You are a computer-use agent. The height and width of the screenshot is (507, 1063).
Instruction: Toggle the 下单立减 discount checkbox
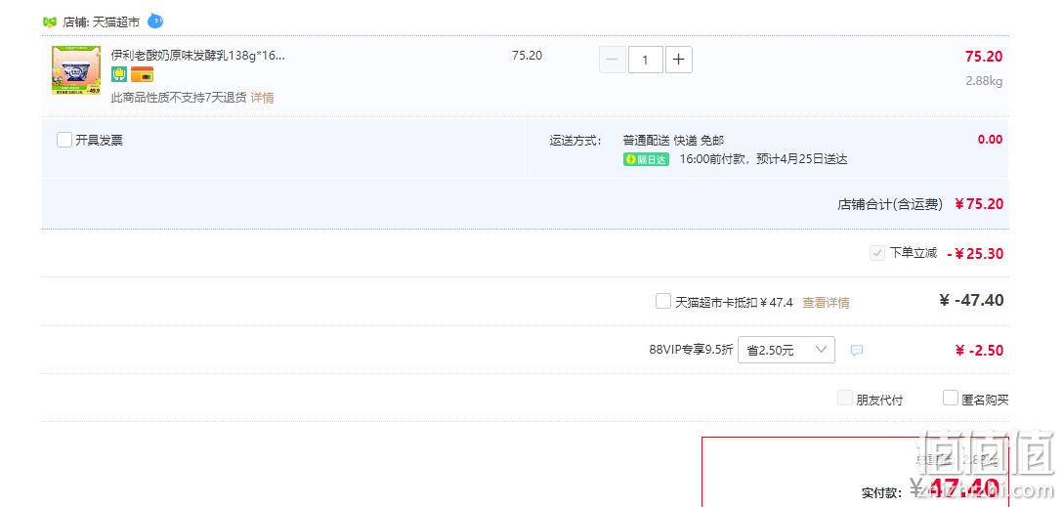(x=877, y=253)
